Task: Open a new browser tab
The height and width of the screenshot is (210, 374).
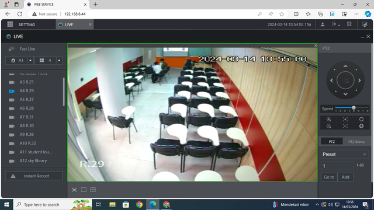Action: [x=95, y=4]
